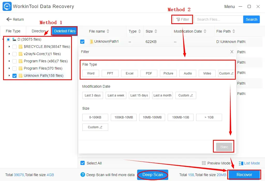Screen dimensions: 265x181
Task: Click the Program Files(370 files) folder icon
Action: (20, 68)
